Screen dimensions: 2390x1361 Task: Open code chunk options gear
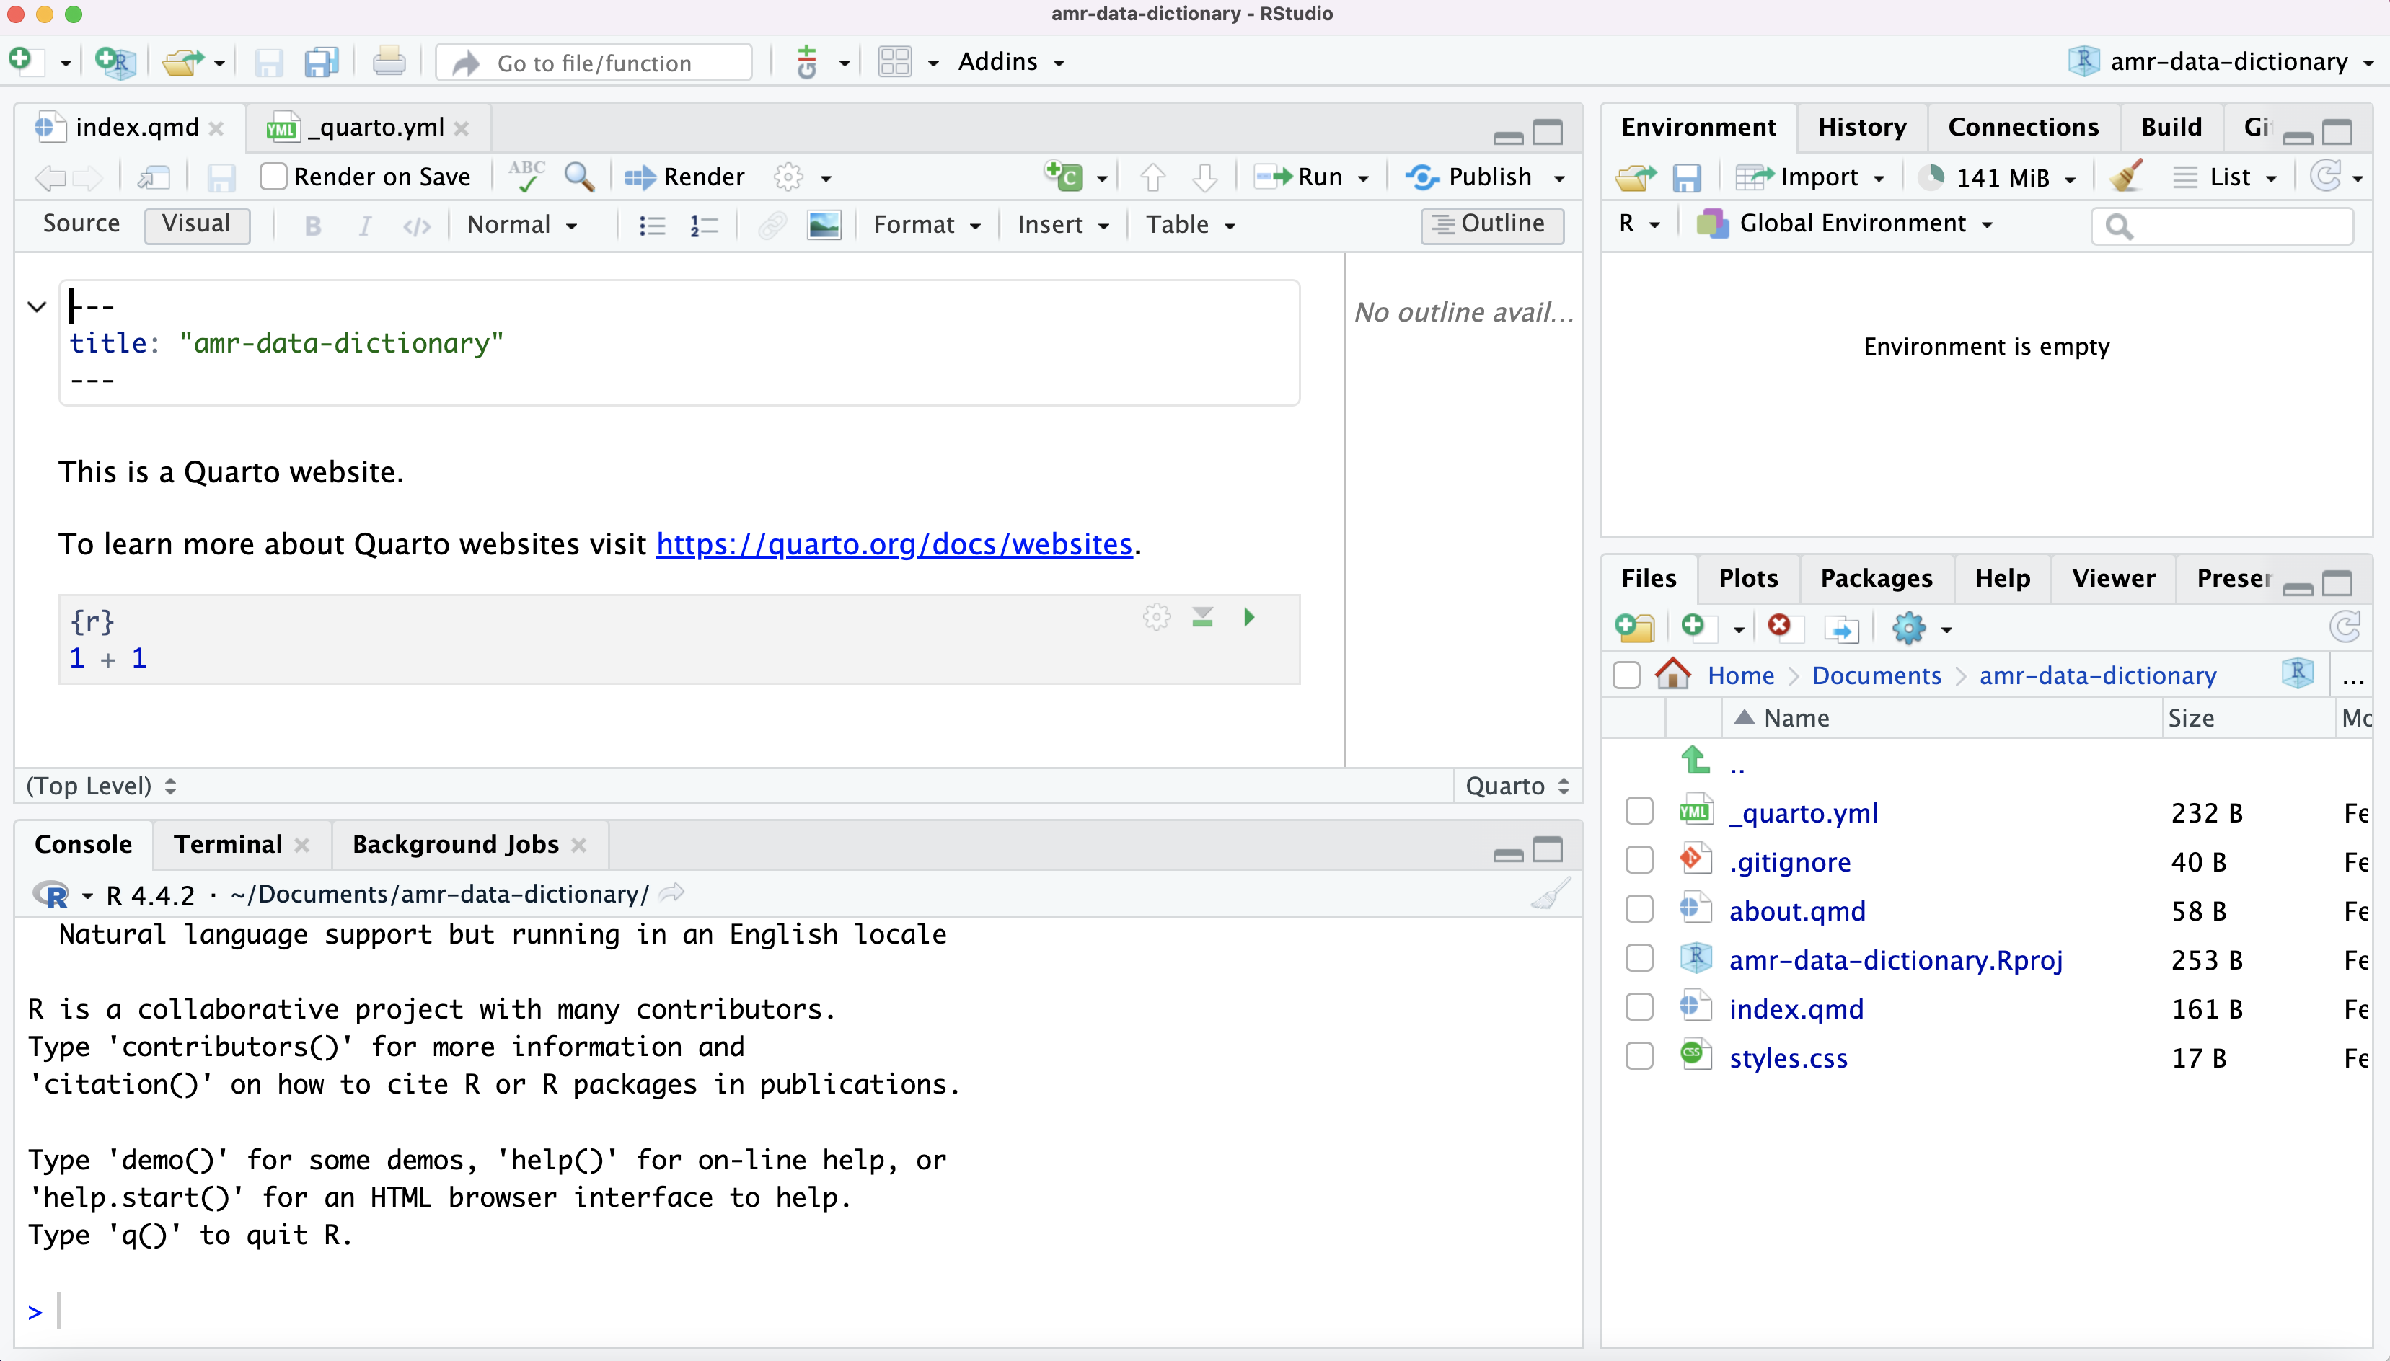pyautogui.click(x=1157, y=617)
